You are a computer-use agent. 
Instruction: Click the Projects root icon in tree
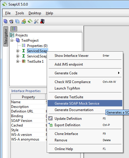click(x=12, y=35)
